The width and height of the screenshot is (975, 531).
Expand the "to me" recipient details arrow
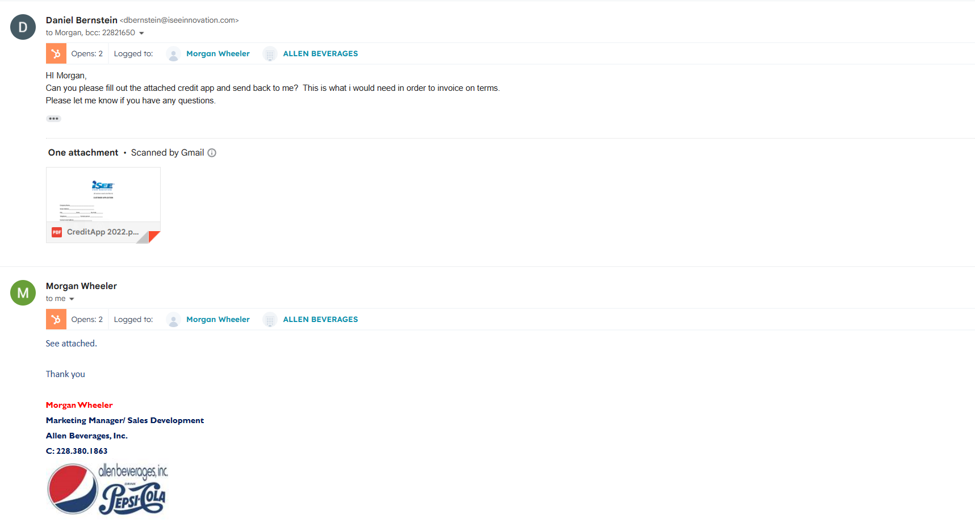(x=72, y=299)
